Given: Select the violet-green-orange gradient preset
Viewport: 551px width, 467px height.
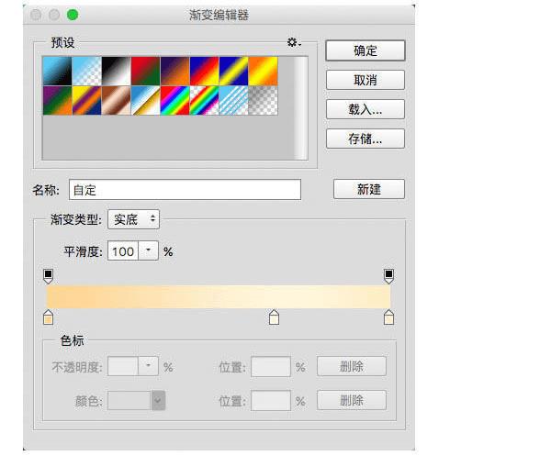Looking at the screenshot, I should pyautogui.click(x=57, y=100).
